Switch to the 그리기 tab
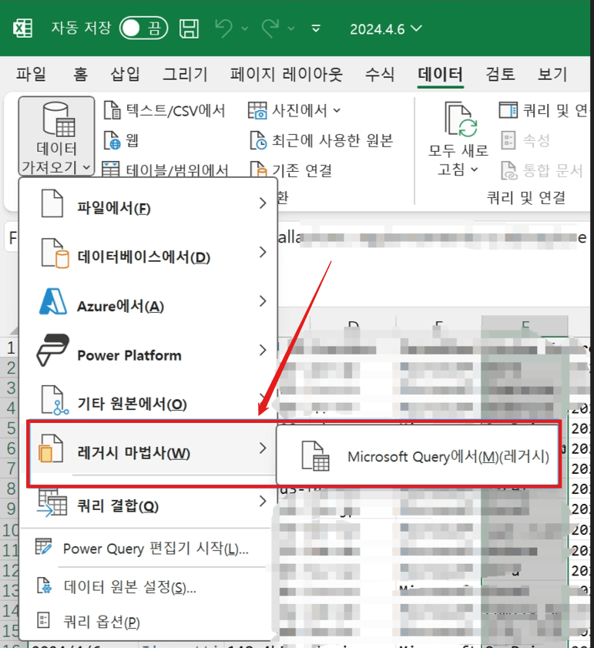Viewport: 594px width, 648px height. 185,74
